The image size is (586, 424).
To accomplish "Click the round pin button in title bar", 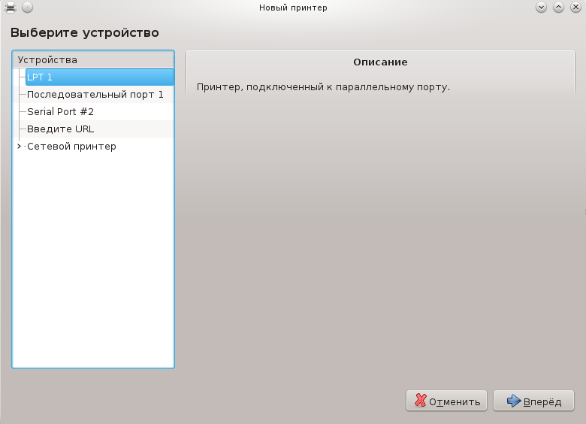I will [x=27, y=8].
